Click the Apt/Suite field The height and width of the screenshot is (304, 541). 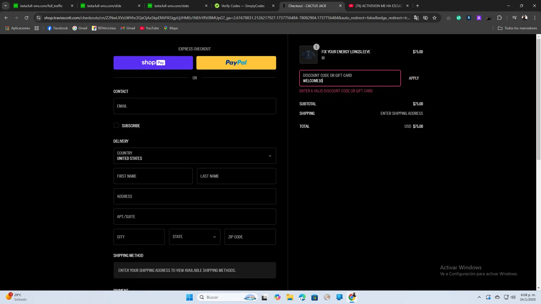point(195,216)
